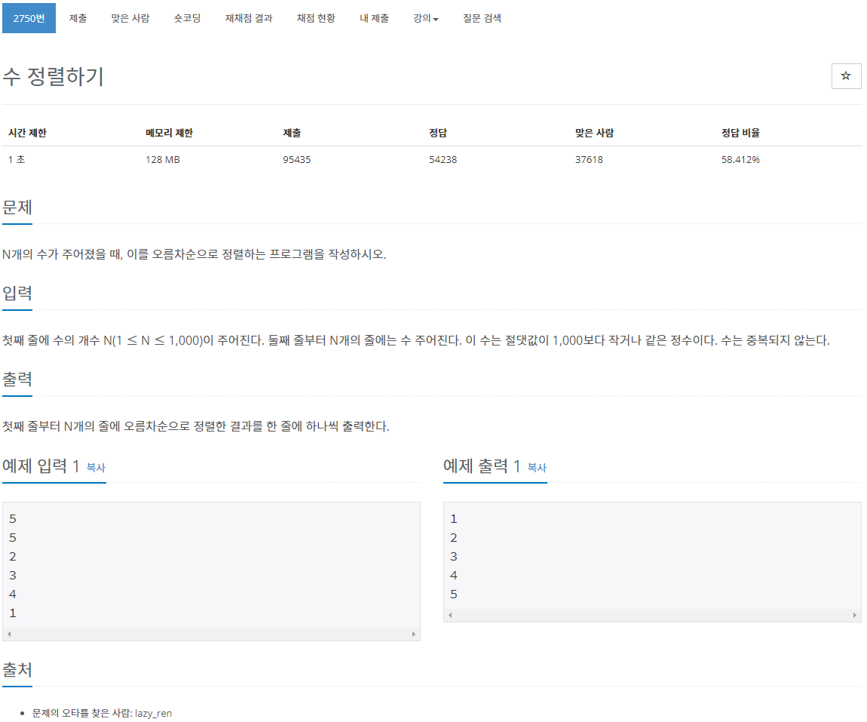
Task: View the 재채점 결과 page
Action: [x=249, y=18]
